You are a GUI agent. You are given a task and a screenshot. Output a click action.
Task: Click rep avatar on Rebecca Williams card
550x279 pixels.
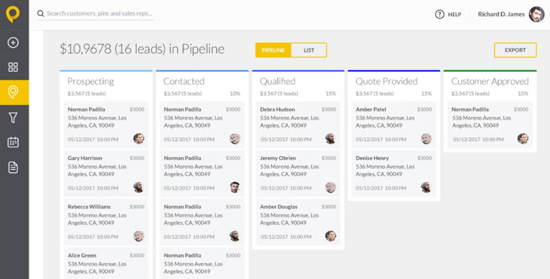[139, 236]
